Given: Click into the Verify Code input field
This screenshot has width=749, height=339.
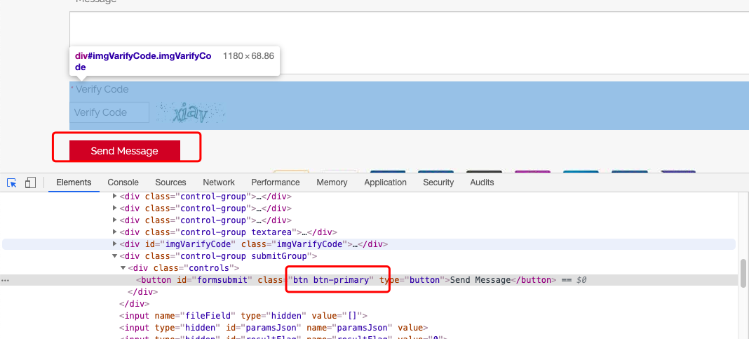Looking at the screenshot, I should point(109,112).
